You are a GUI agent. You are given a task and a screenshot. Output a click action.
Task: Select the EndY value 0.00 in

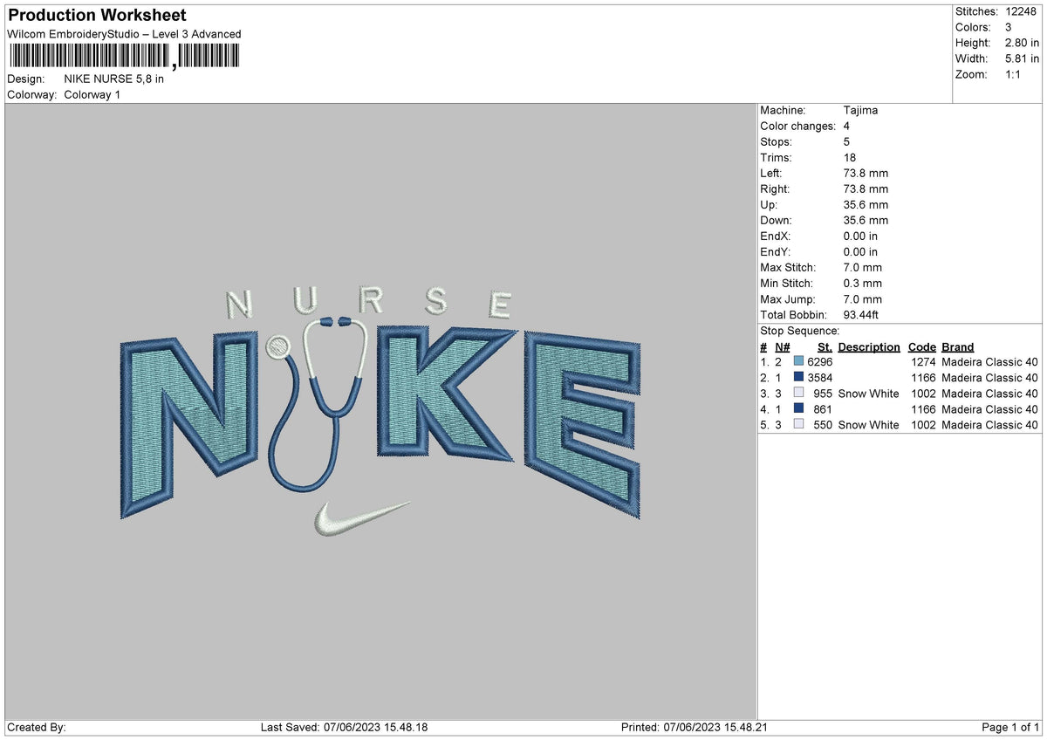point(861,251)
